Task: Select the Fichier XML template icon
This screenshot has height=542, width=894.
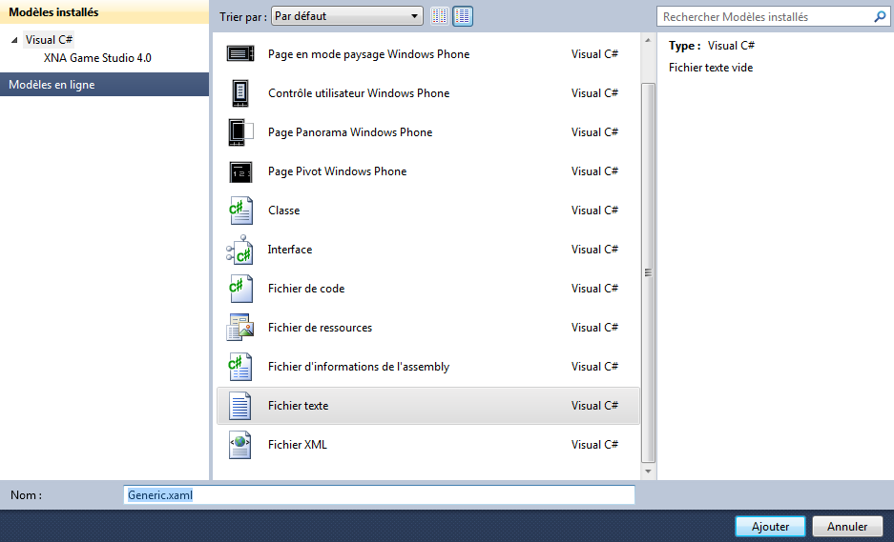Action: pyautogui.click(x=240, y=445)
